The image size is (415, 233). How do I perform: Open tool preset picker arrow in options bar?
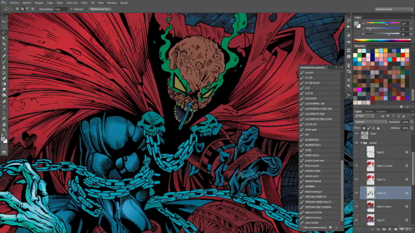11,9
